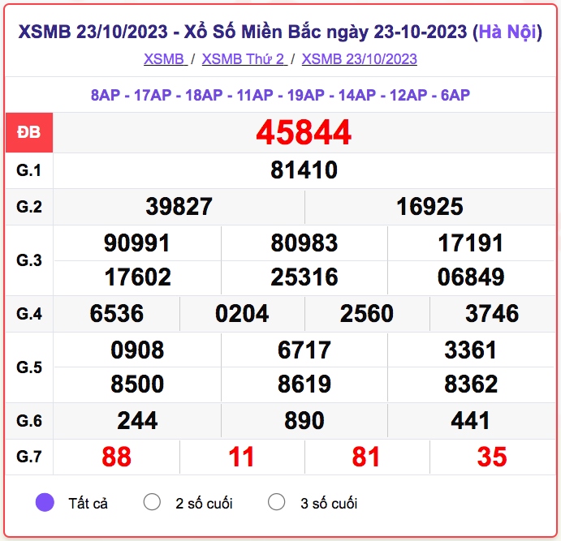Click third prize number 25316
Viewport: 561px width, 541px height.
304,277
